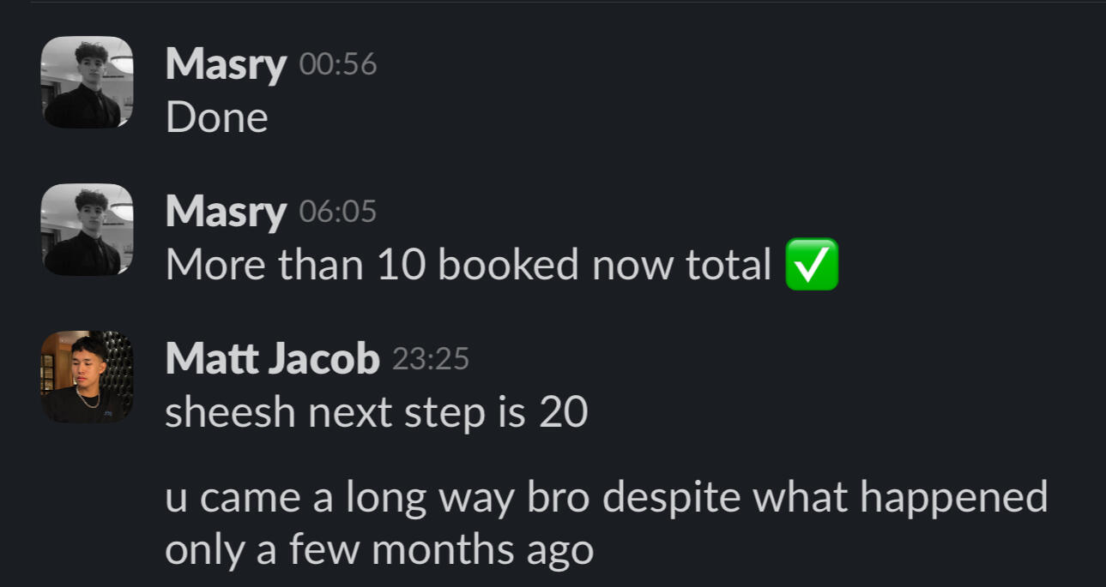Open Masry's profile from the 00:56 name
Screen dimensions: 1106x587
click(x=226, y=64)
